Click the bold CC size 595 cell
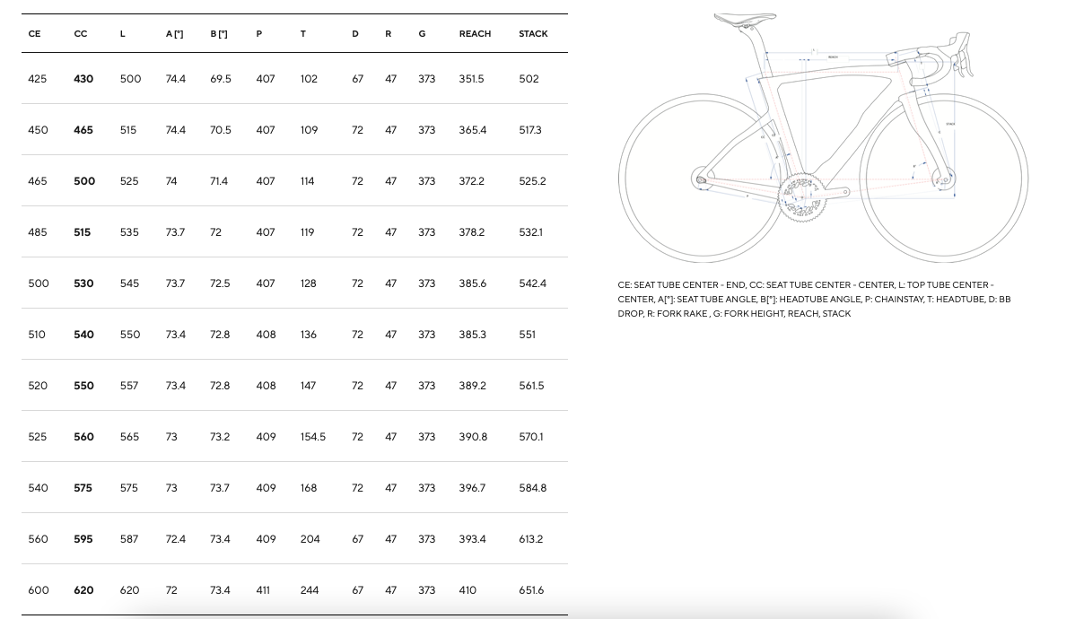1075x619 pixels. coord(83,539)
